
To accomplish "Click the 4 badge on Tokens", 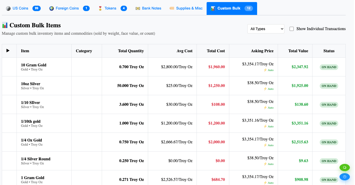I will point(124,8).
